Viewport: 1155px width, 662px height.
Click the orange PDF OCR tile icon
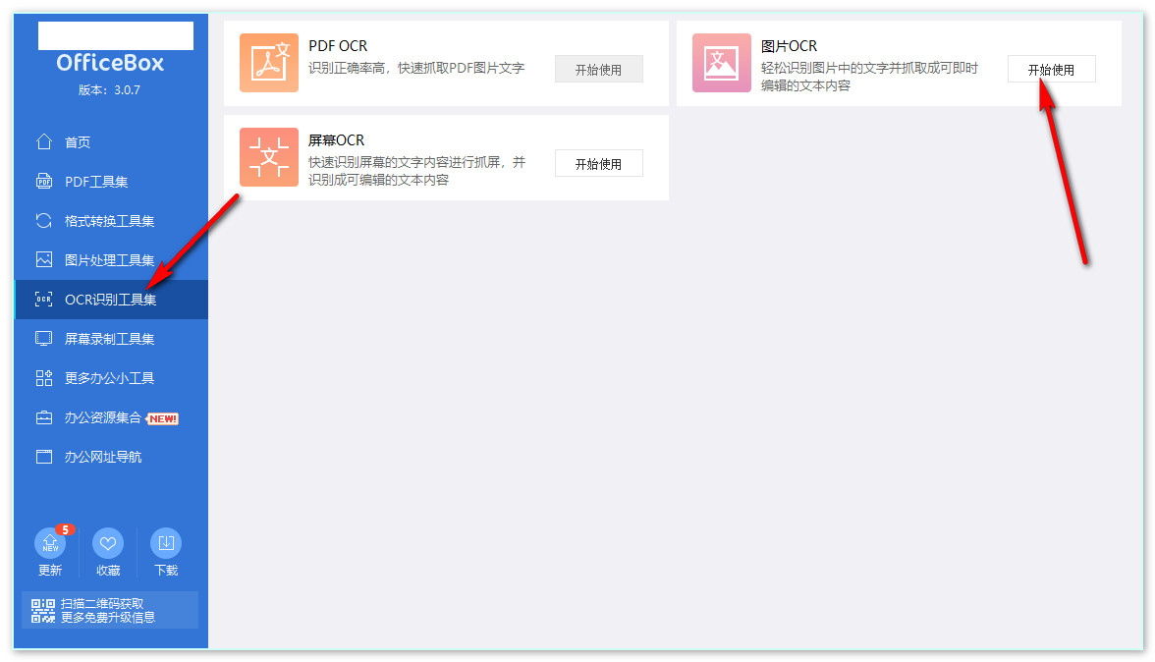[x=269, y=63]
